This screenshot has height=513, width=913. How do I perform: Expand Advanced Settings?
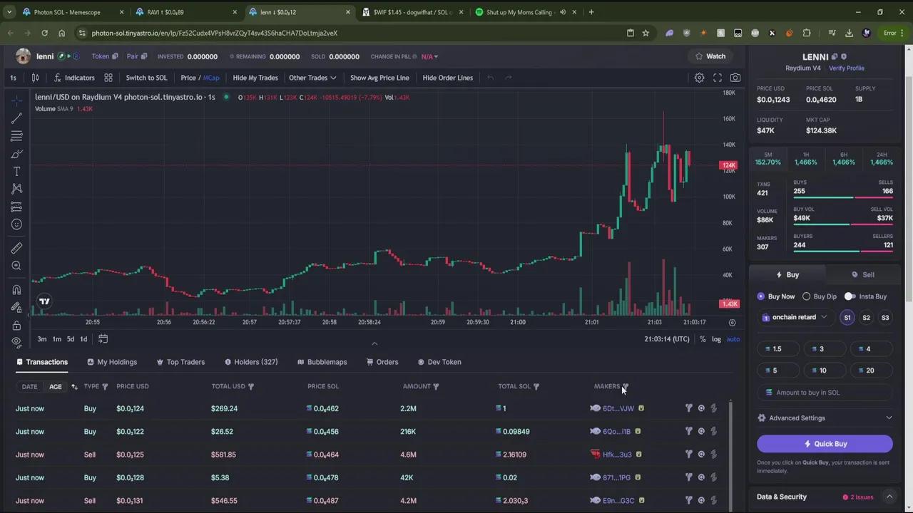pos(825,418)
